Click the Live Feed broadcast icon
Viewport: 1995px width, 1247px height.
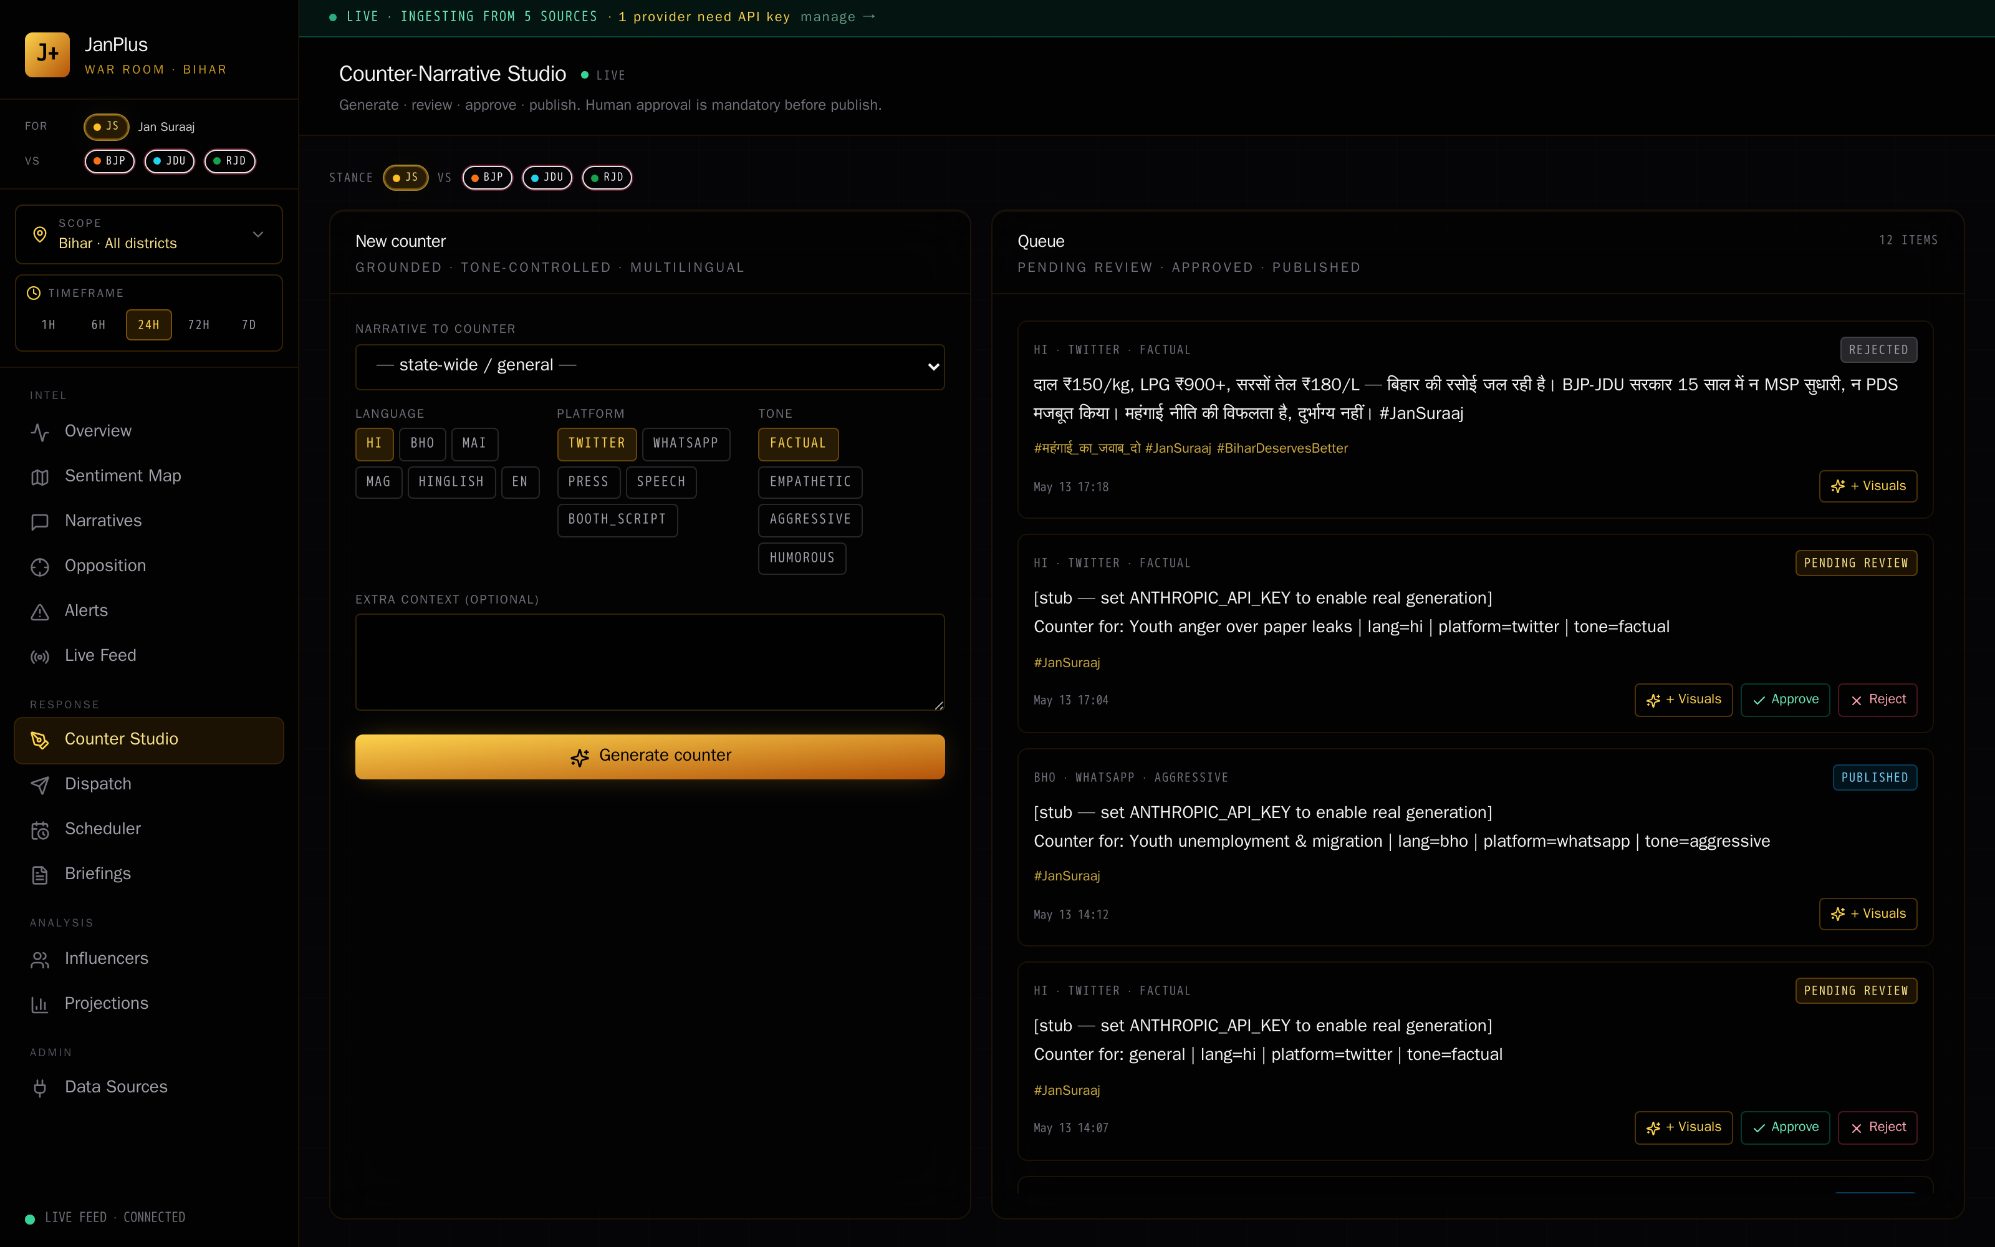39,657
